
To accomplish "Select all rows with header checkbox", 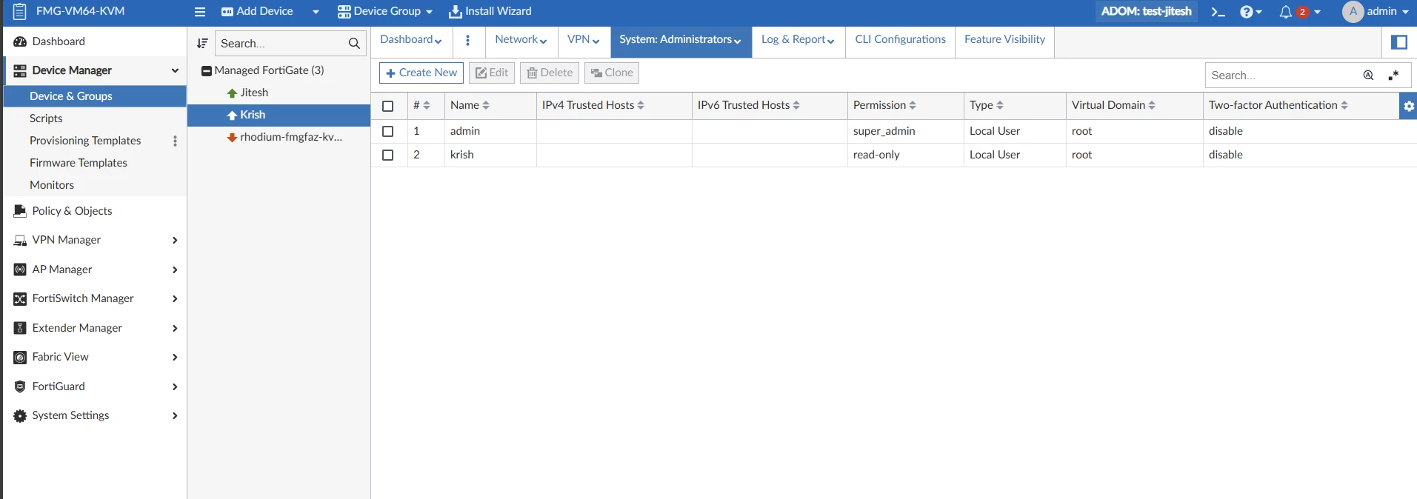I will pyautogui.click(x=387, y=106).
